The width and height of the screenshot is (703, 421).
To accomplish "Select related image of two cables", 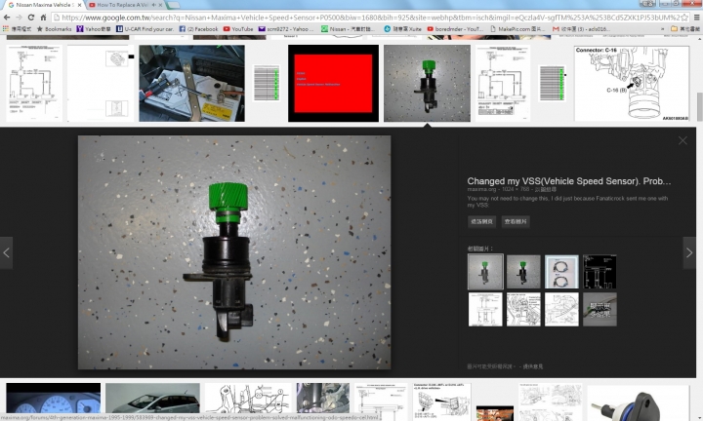I will (561, 272).
